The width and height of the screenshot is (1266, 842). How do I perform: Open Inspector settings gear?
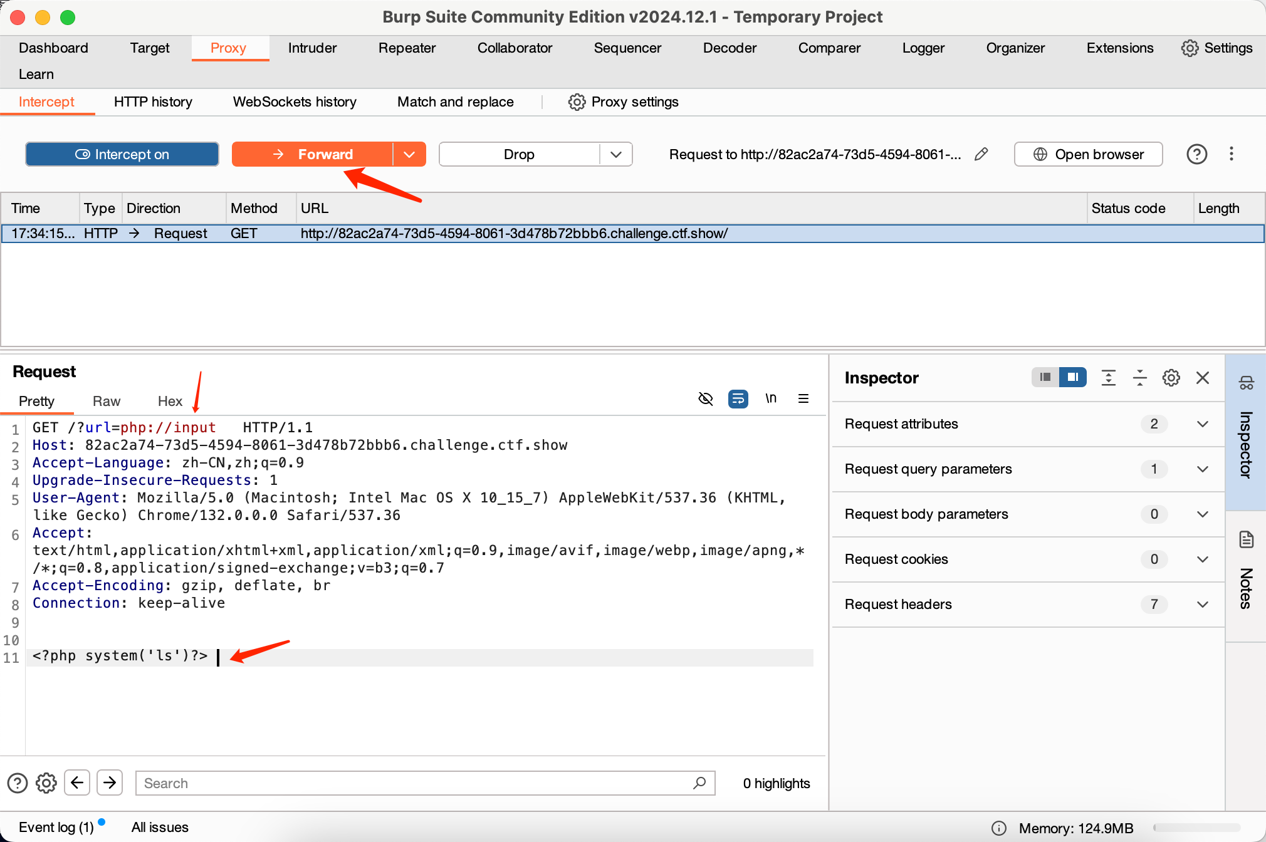(1171, 378)
